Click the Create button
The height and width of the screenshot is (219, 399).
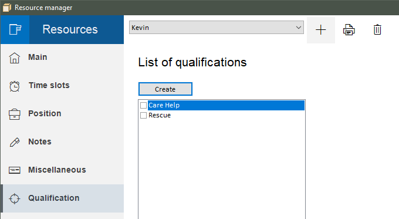165,89
